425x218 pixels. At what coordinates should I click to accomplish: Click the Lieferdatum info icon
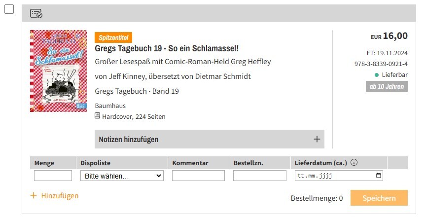(x=354, y=162)
